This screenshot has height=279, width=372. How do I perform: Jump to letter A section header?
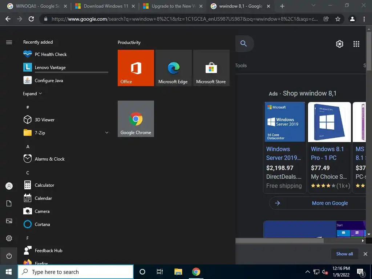[x=28, y=147]
